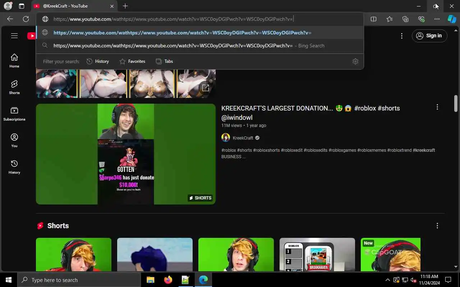The width and height of the screenshot is (460, 287).
Task: Open Edge Settings and more menu
Action: [x=437, y=19]
